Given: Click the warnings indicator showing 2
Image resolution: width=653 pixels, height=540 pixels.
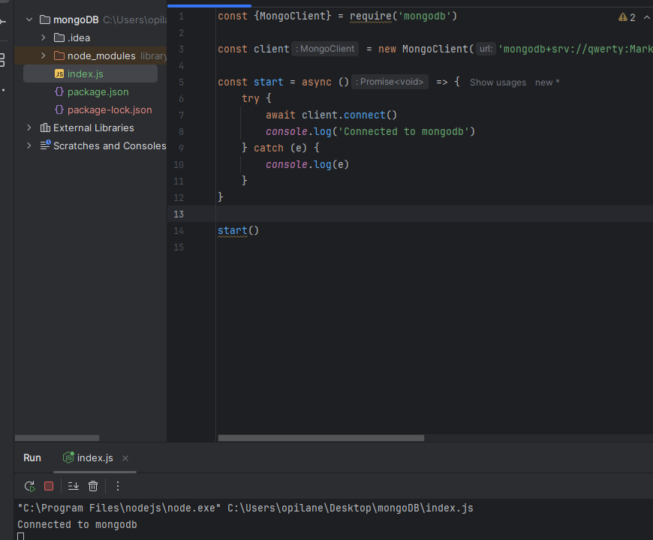Looking at the screenshot, I should point(627,17).
